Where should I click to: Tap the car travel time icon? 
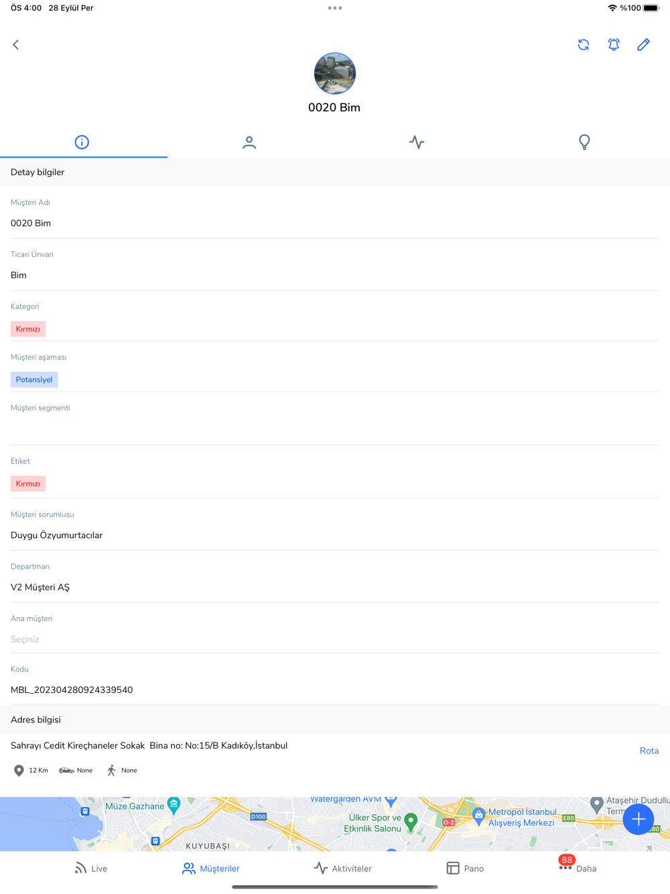pyautogui.click(x=66, y=771)
